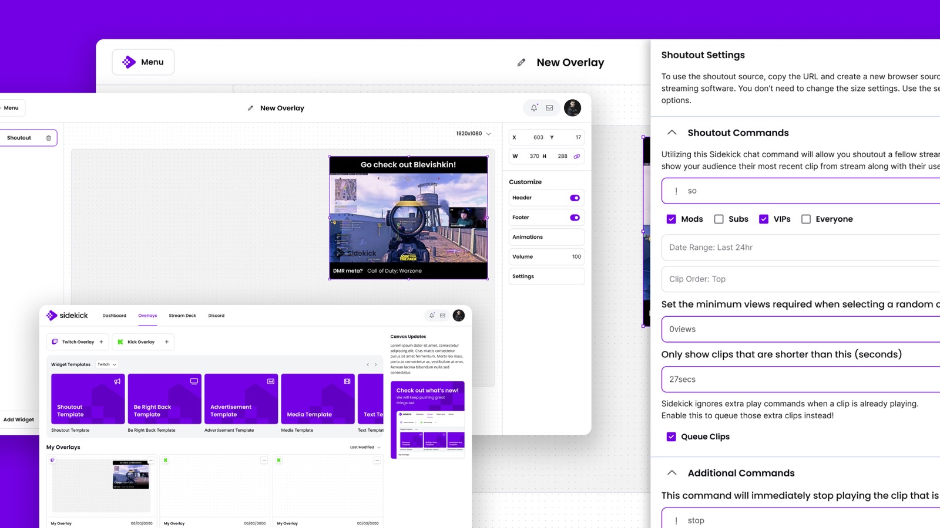Click the "Shoutout Settings" panel heading
940x528 pixels.
pyautogui.click(x=703, y=55)
